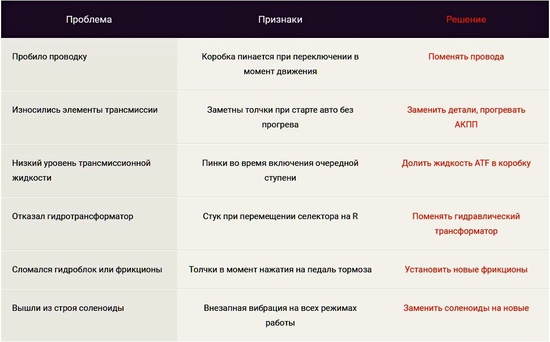Select Низкий уровень трансмиссионной жидкости cell

pos(81,170)
